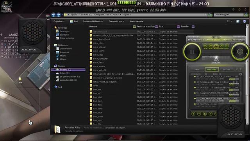The width and height of the screenshot is (250, 141).
Task: Skip to the previous track in AIMP
Action: (x=205, y=45)
